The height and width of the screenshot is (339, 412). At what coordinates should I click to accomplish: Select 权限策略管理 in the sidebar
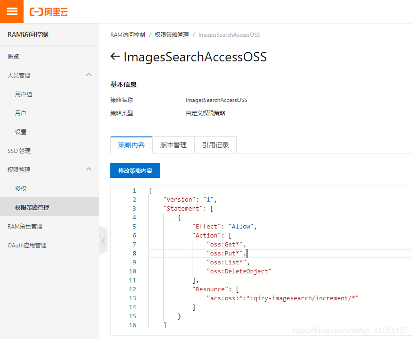32,208
